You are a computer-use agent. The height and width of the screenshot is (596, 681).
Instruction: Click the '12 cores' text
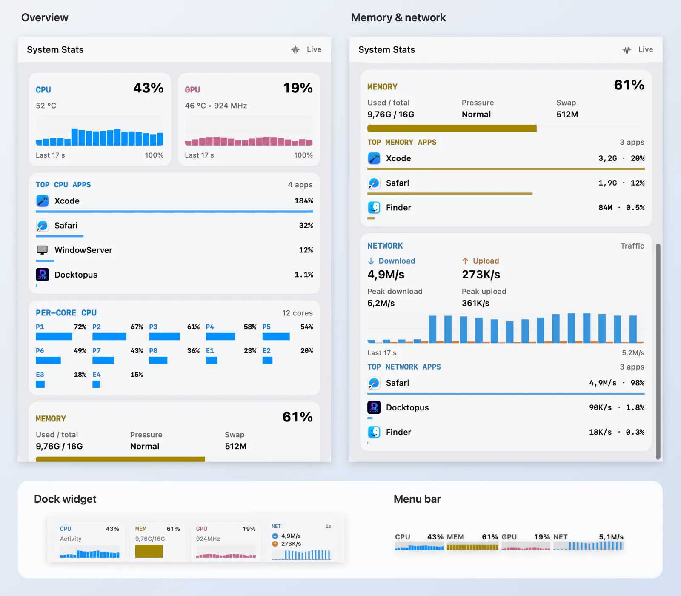[x=298, y=313]
